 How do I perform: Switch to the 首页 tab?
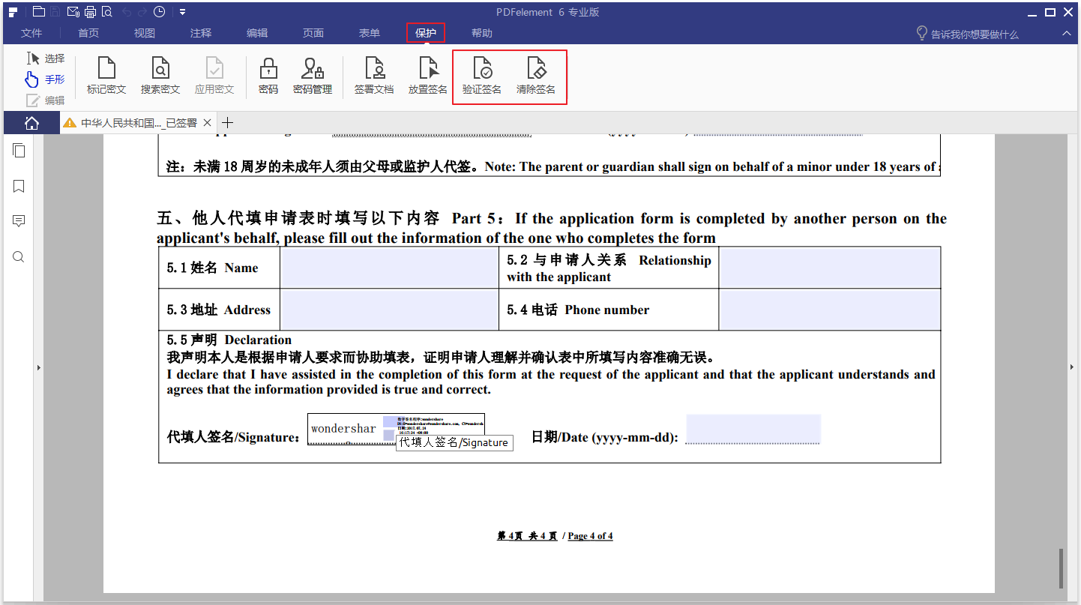88,33
